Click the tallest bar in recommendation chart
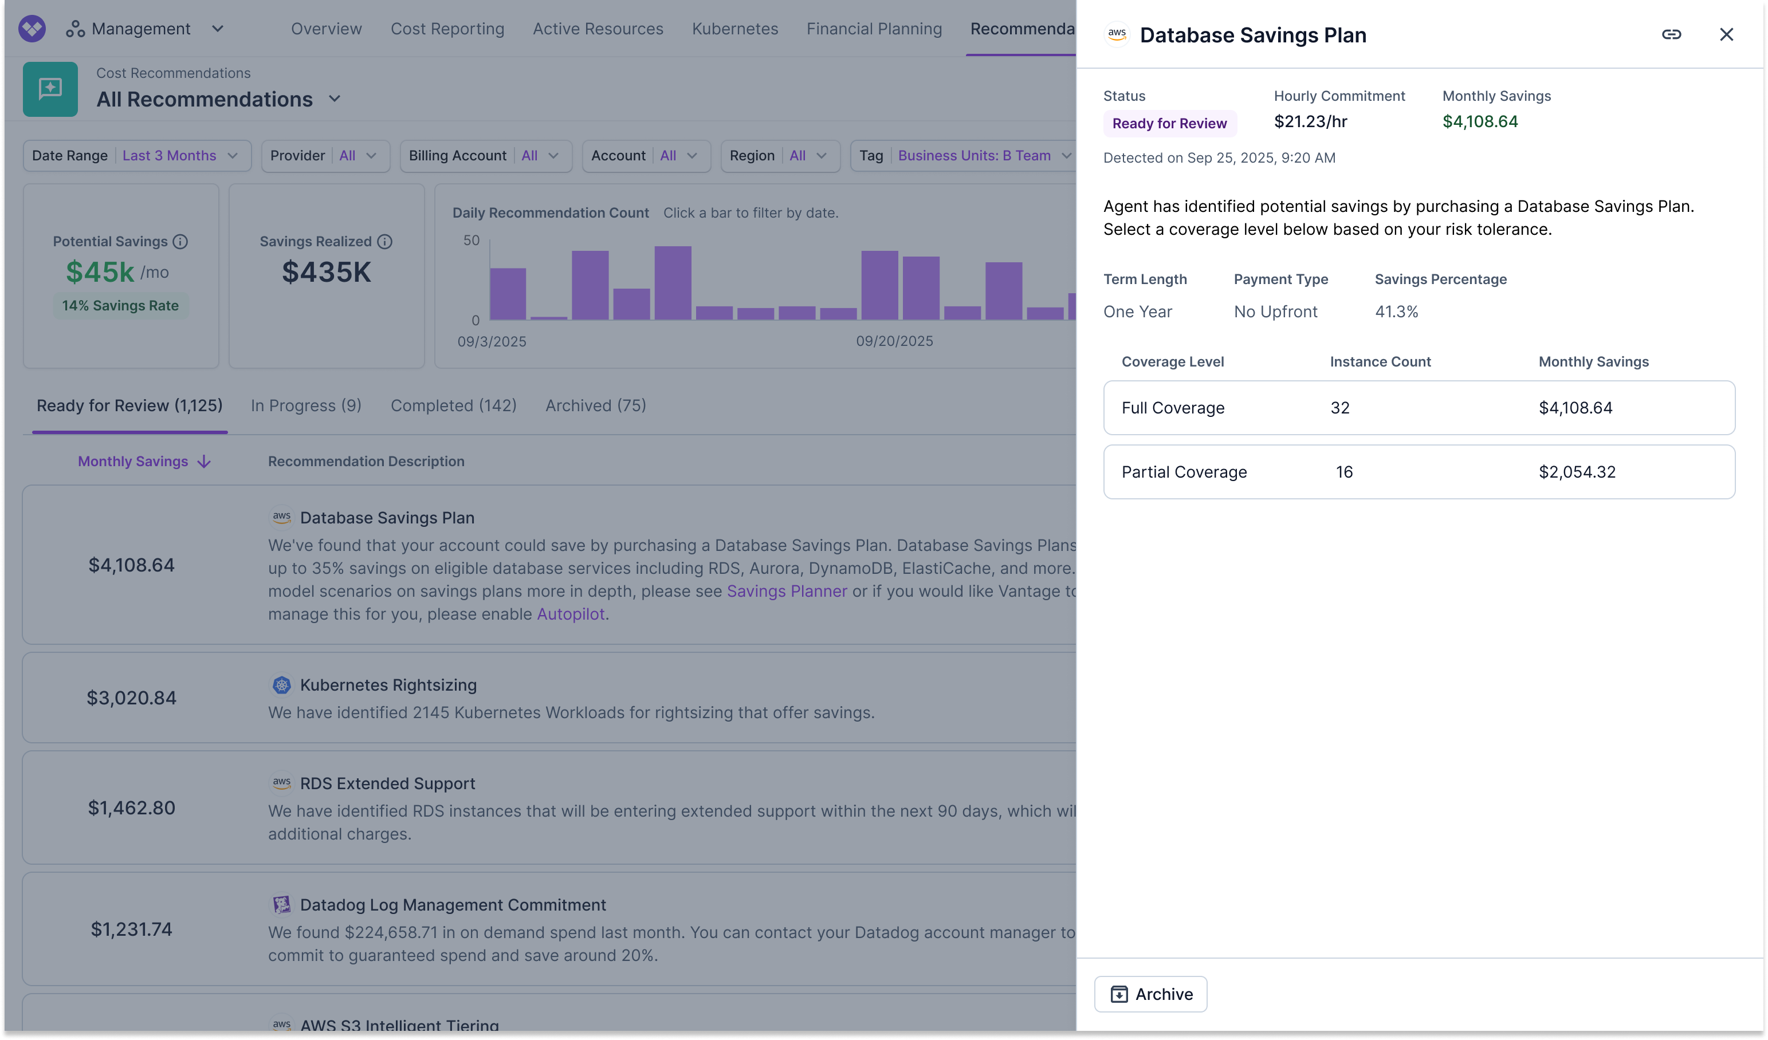The image size is (1768, 1040). (672, 282)
